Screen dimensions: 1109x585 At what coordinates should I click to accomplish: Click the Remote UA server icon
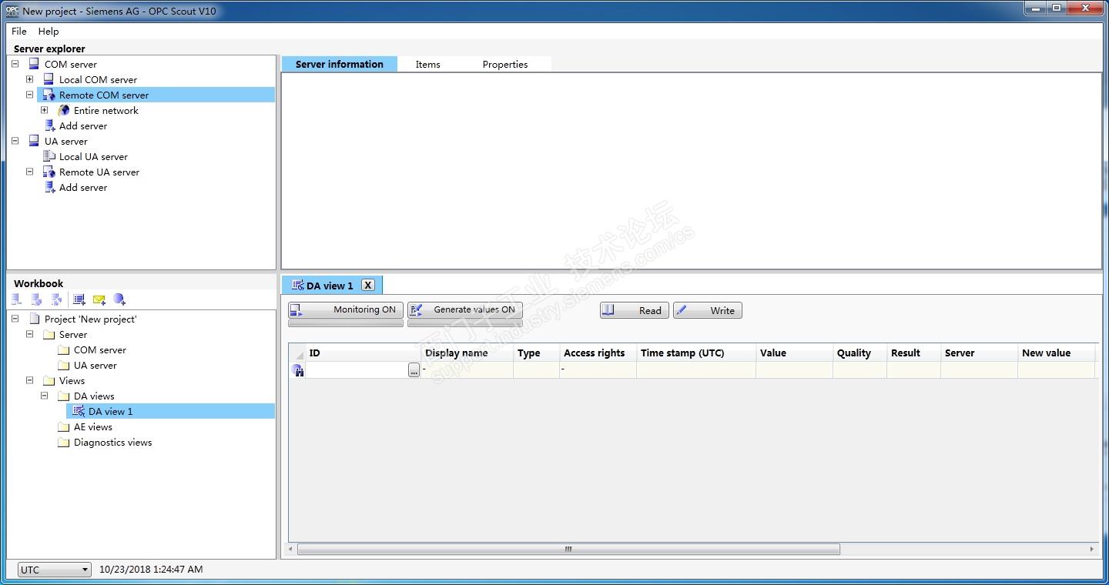point(49,172)
